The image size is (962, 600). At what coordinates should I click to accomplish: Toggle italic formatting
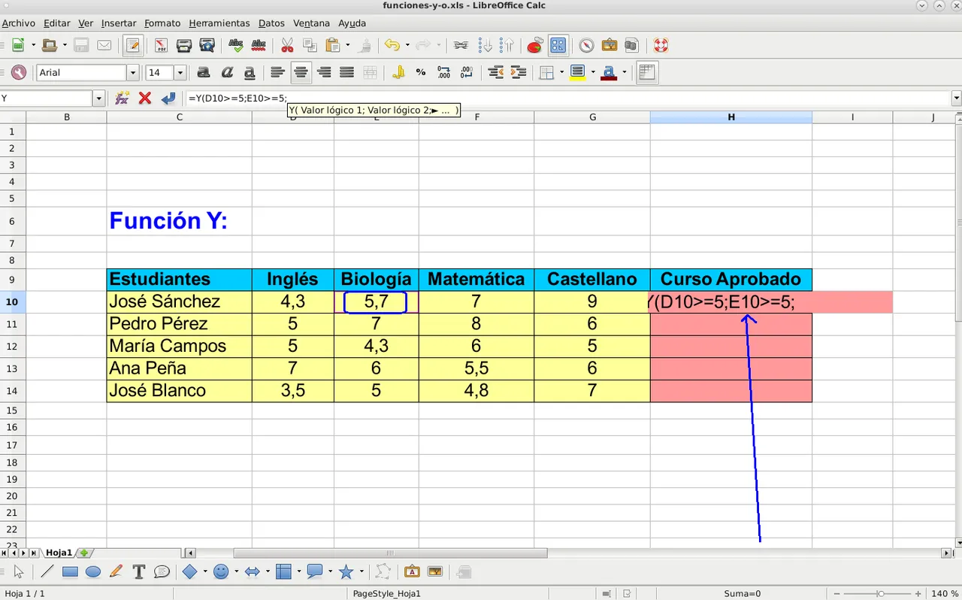(x=226, y=72)
